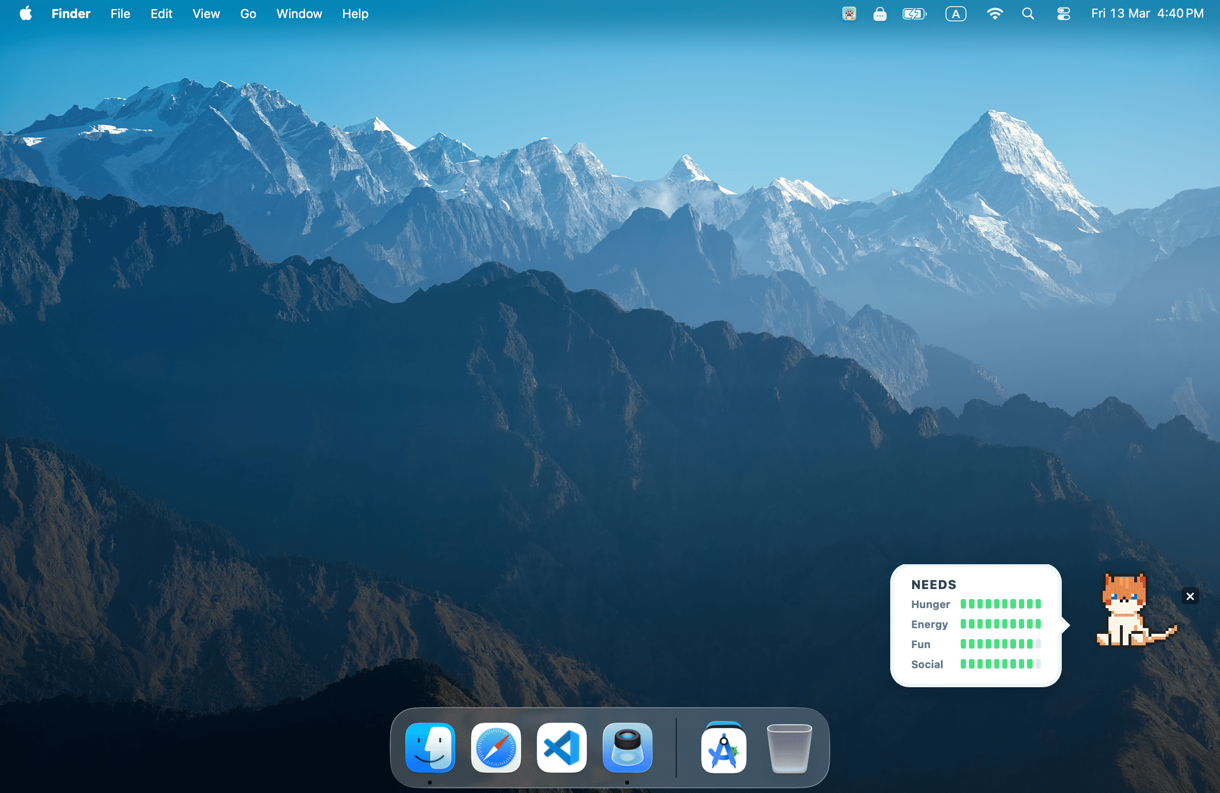This screenshot has width=1220, height=793.
Task: Open the Trash in the Dock
Action: pos(789,747)
